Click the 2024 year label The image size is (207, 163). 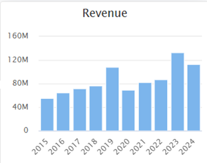[x=186, y=147]
